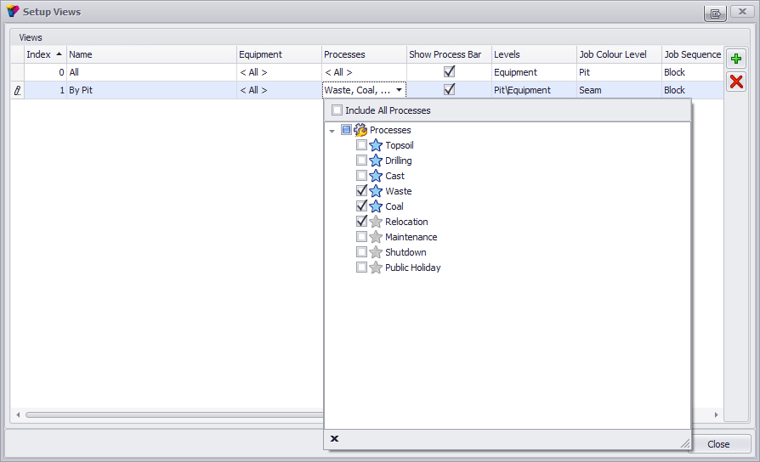Click the blue star icon beside Topsoil
The height and width of the screenshot is (462, 760).
pyautogui.click(x=376, y=145)
